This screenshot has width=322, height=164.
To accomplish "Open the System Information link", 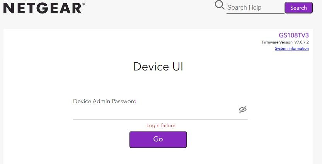I will coord(291,49).
